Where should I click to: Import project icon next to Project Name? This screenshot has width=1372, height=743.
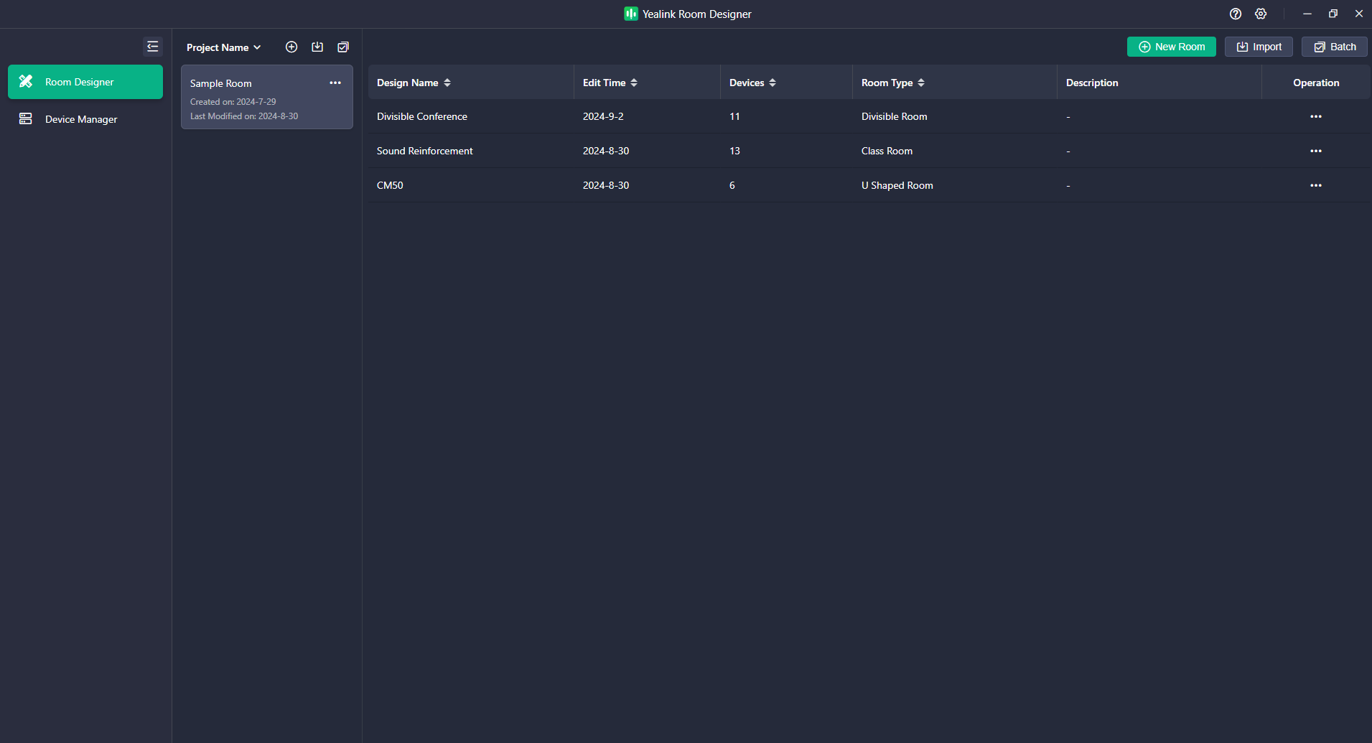pyautogui.click(x=317, y=47)
